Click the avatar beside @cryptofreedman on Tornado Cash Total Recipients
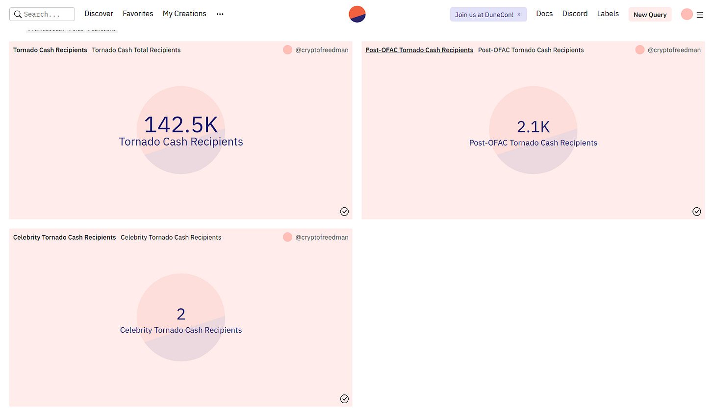 [287, 50]
